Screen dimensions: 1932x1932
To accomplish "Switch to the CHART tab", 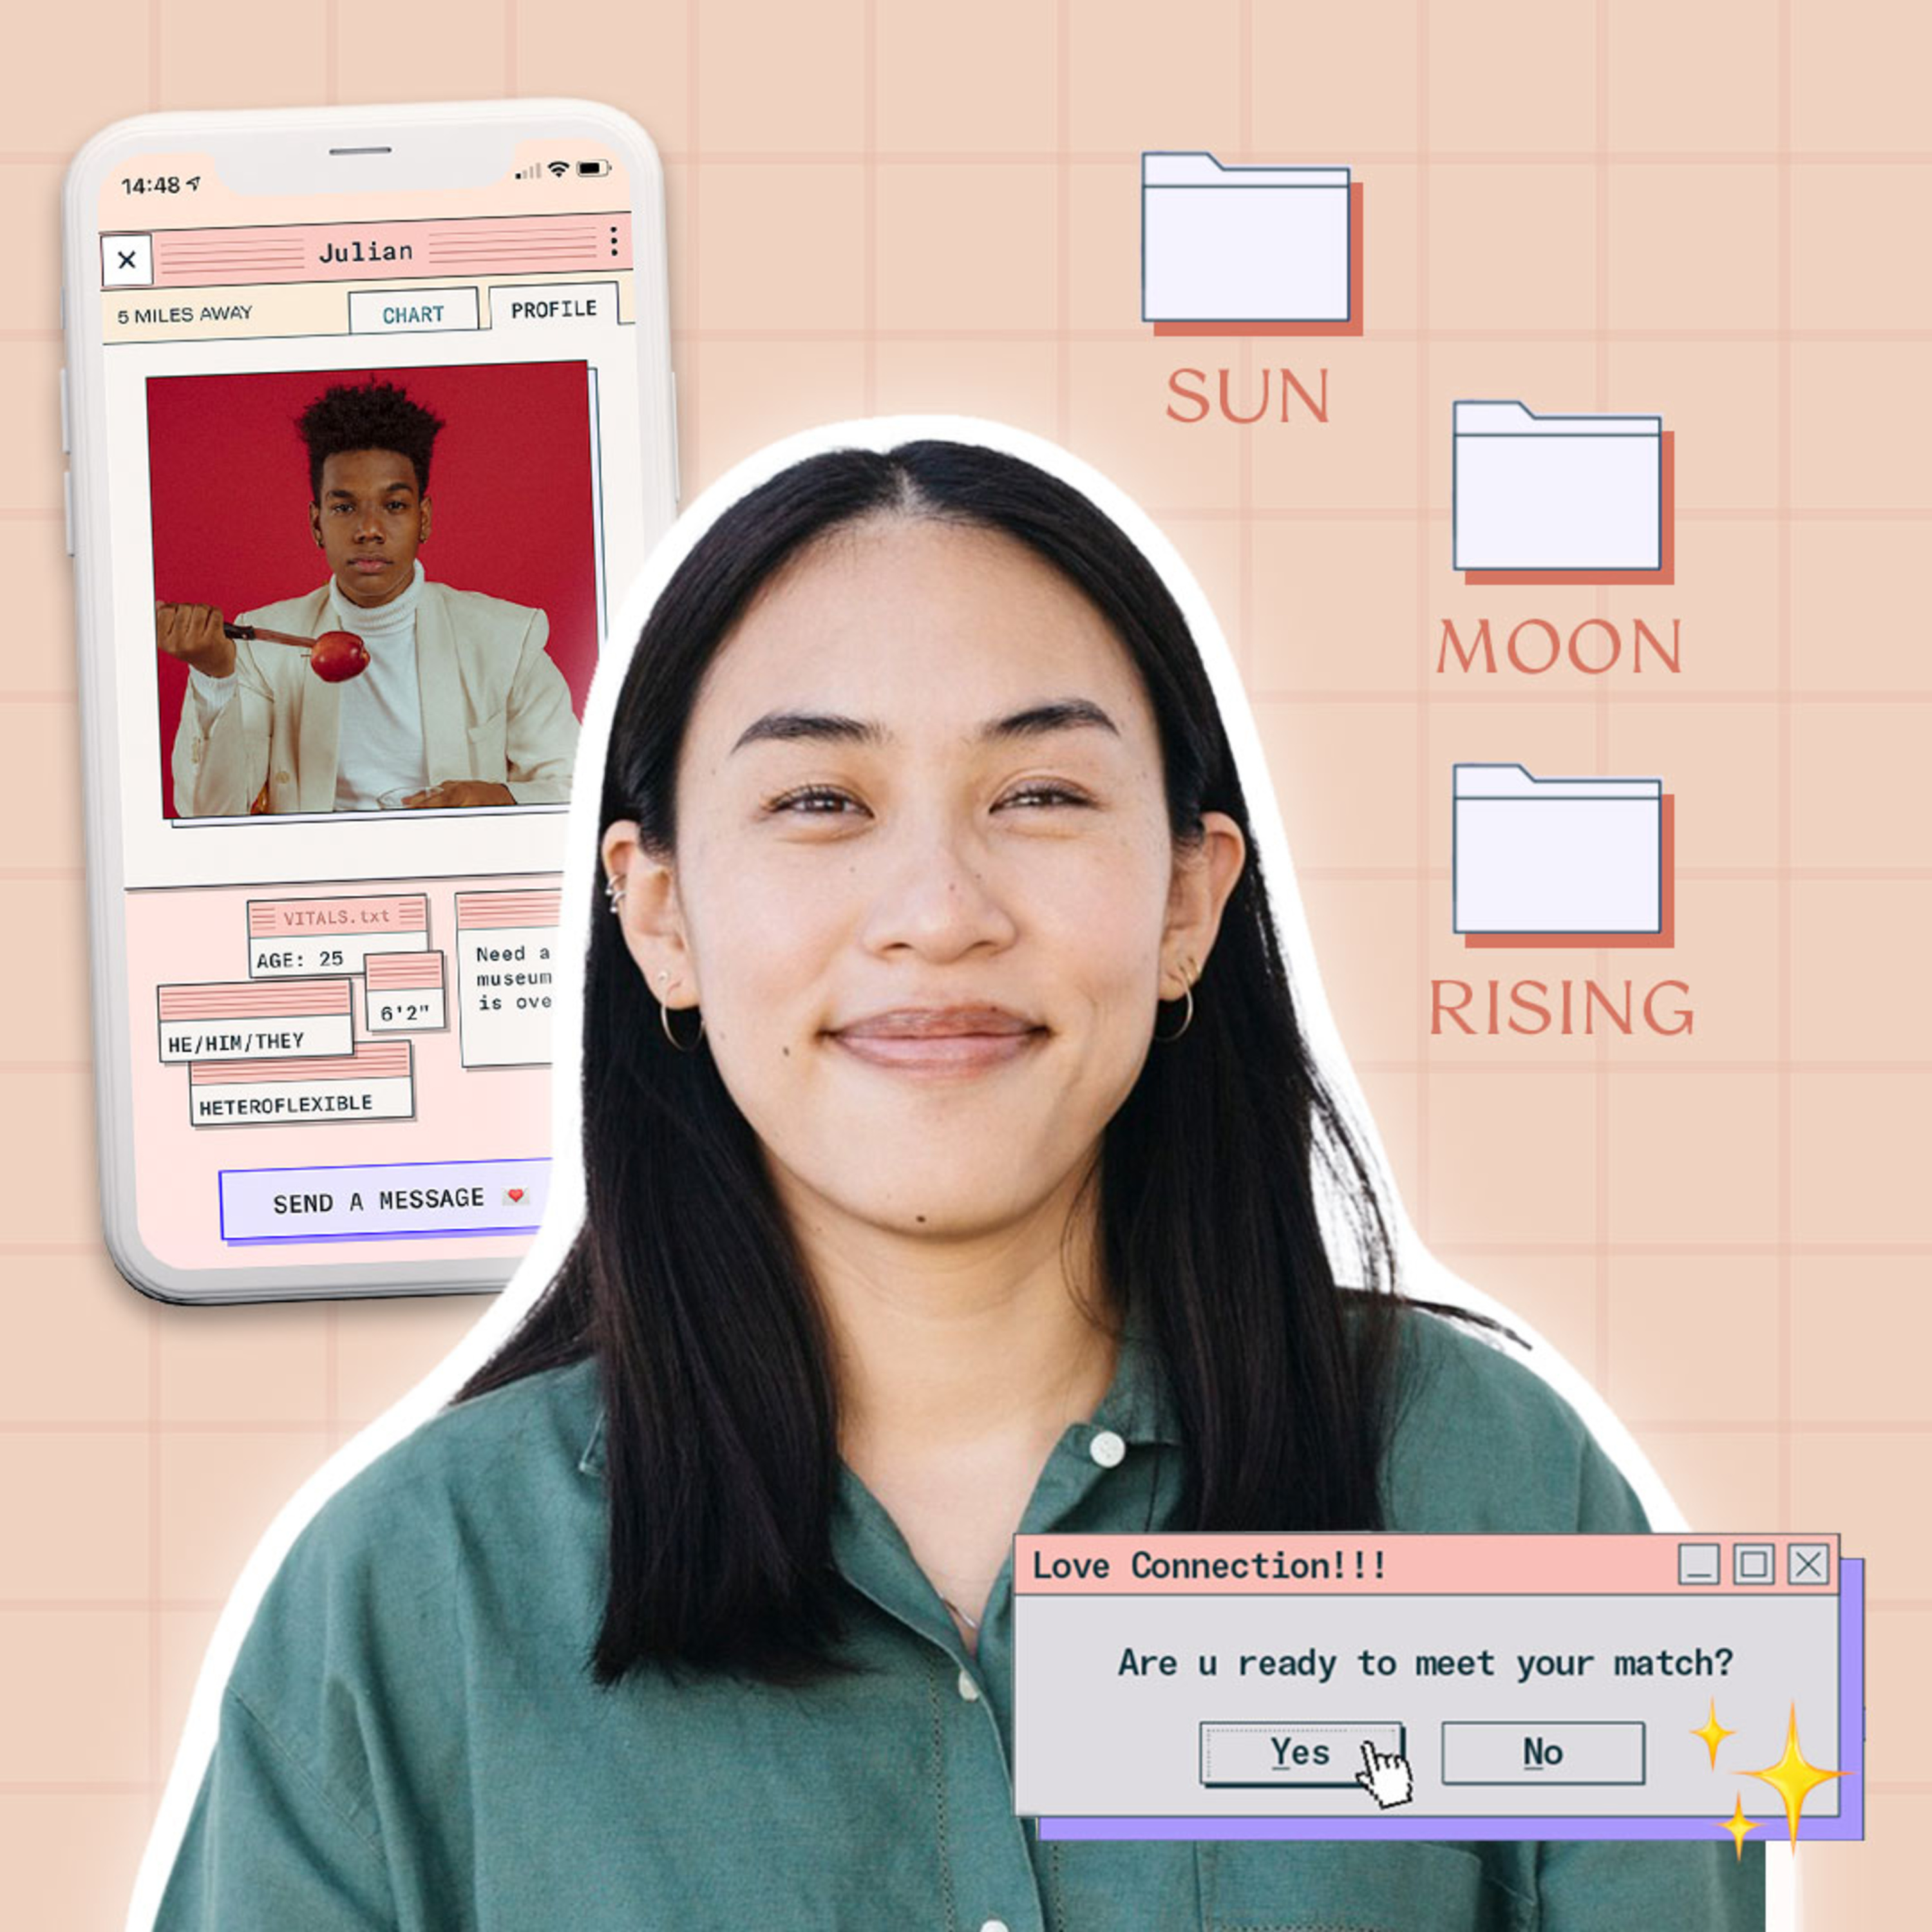I will click(413, 314).
